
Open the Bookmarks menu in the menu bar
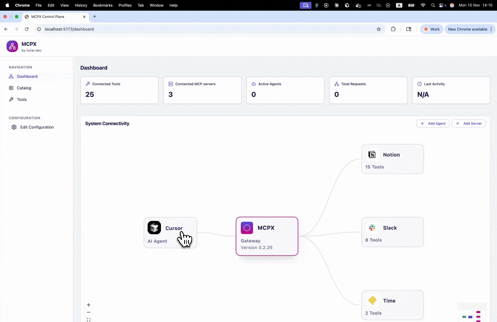coord(103,5)
